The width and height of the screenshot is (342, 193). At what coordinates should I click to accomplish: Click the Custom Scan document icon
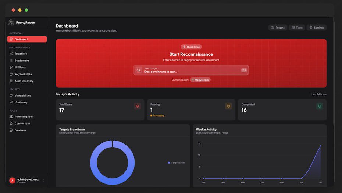coord(11,123)
